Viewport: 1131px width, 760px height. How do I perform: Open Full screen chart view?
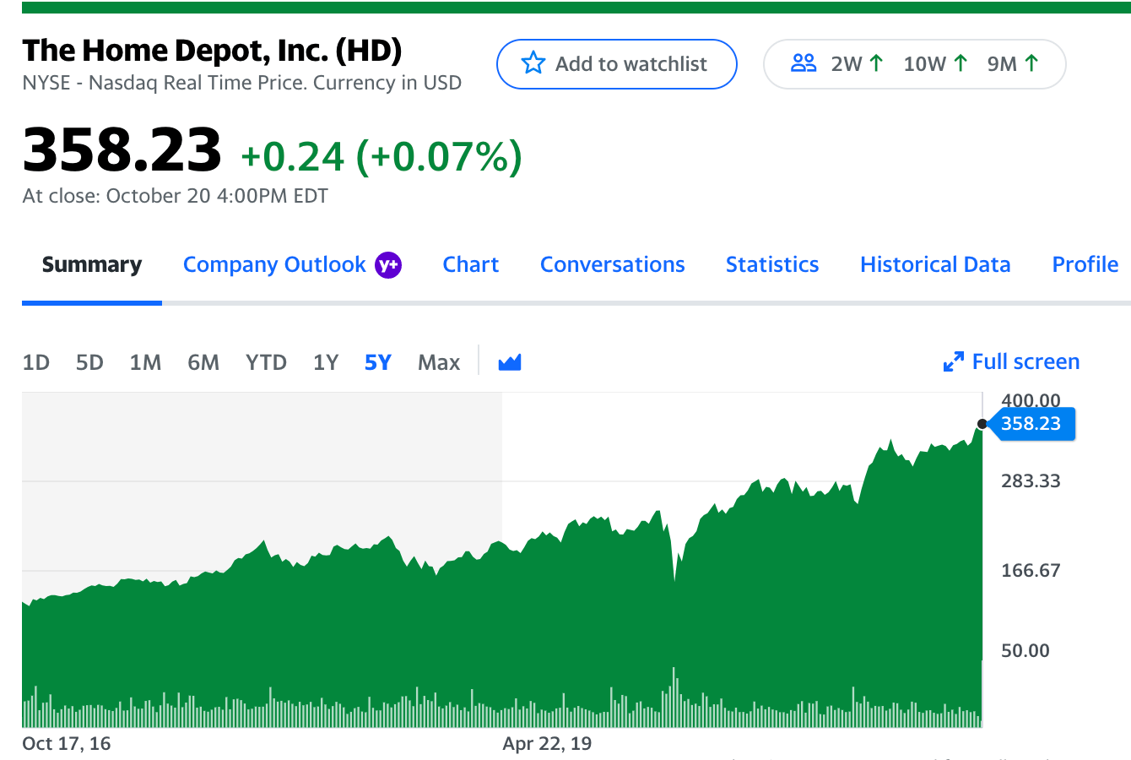(1011, 362)
